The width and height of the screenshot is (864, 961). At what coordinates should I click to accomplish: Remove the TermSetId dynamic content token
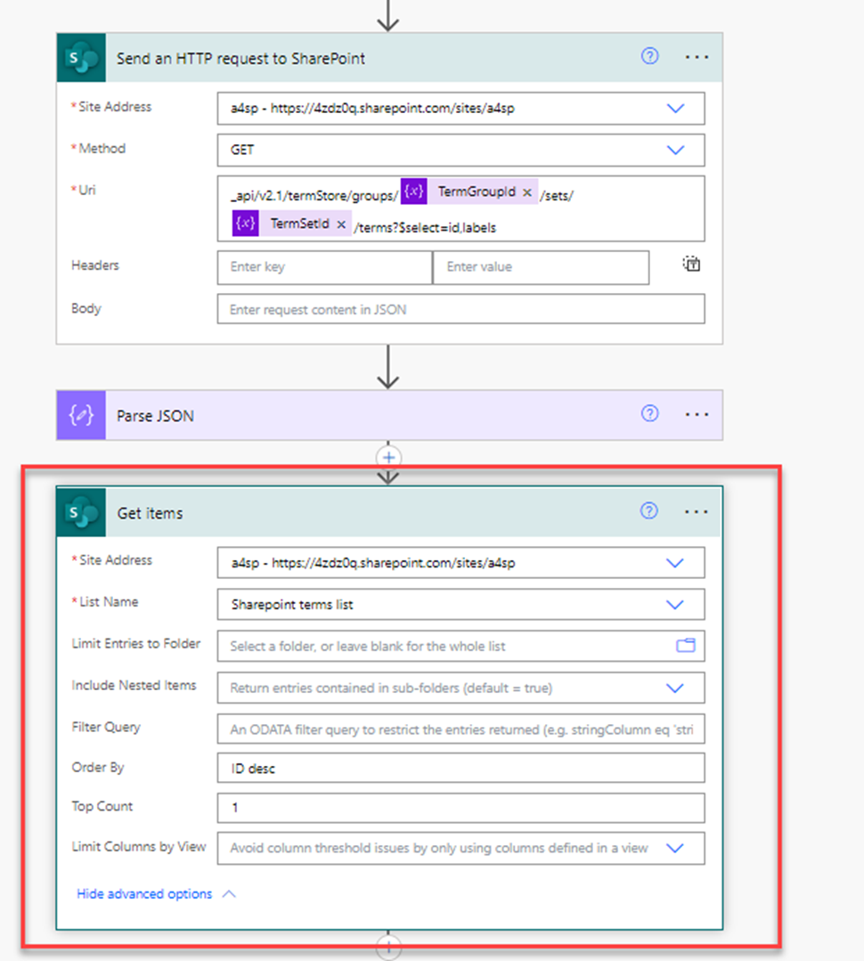click(339, 224)
